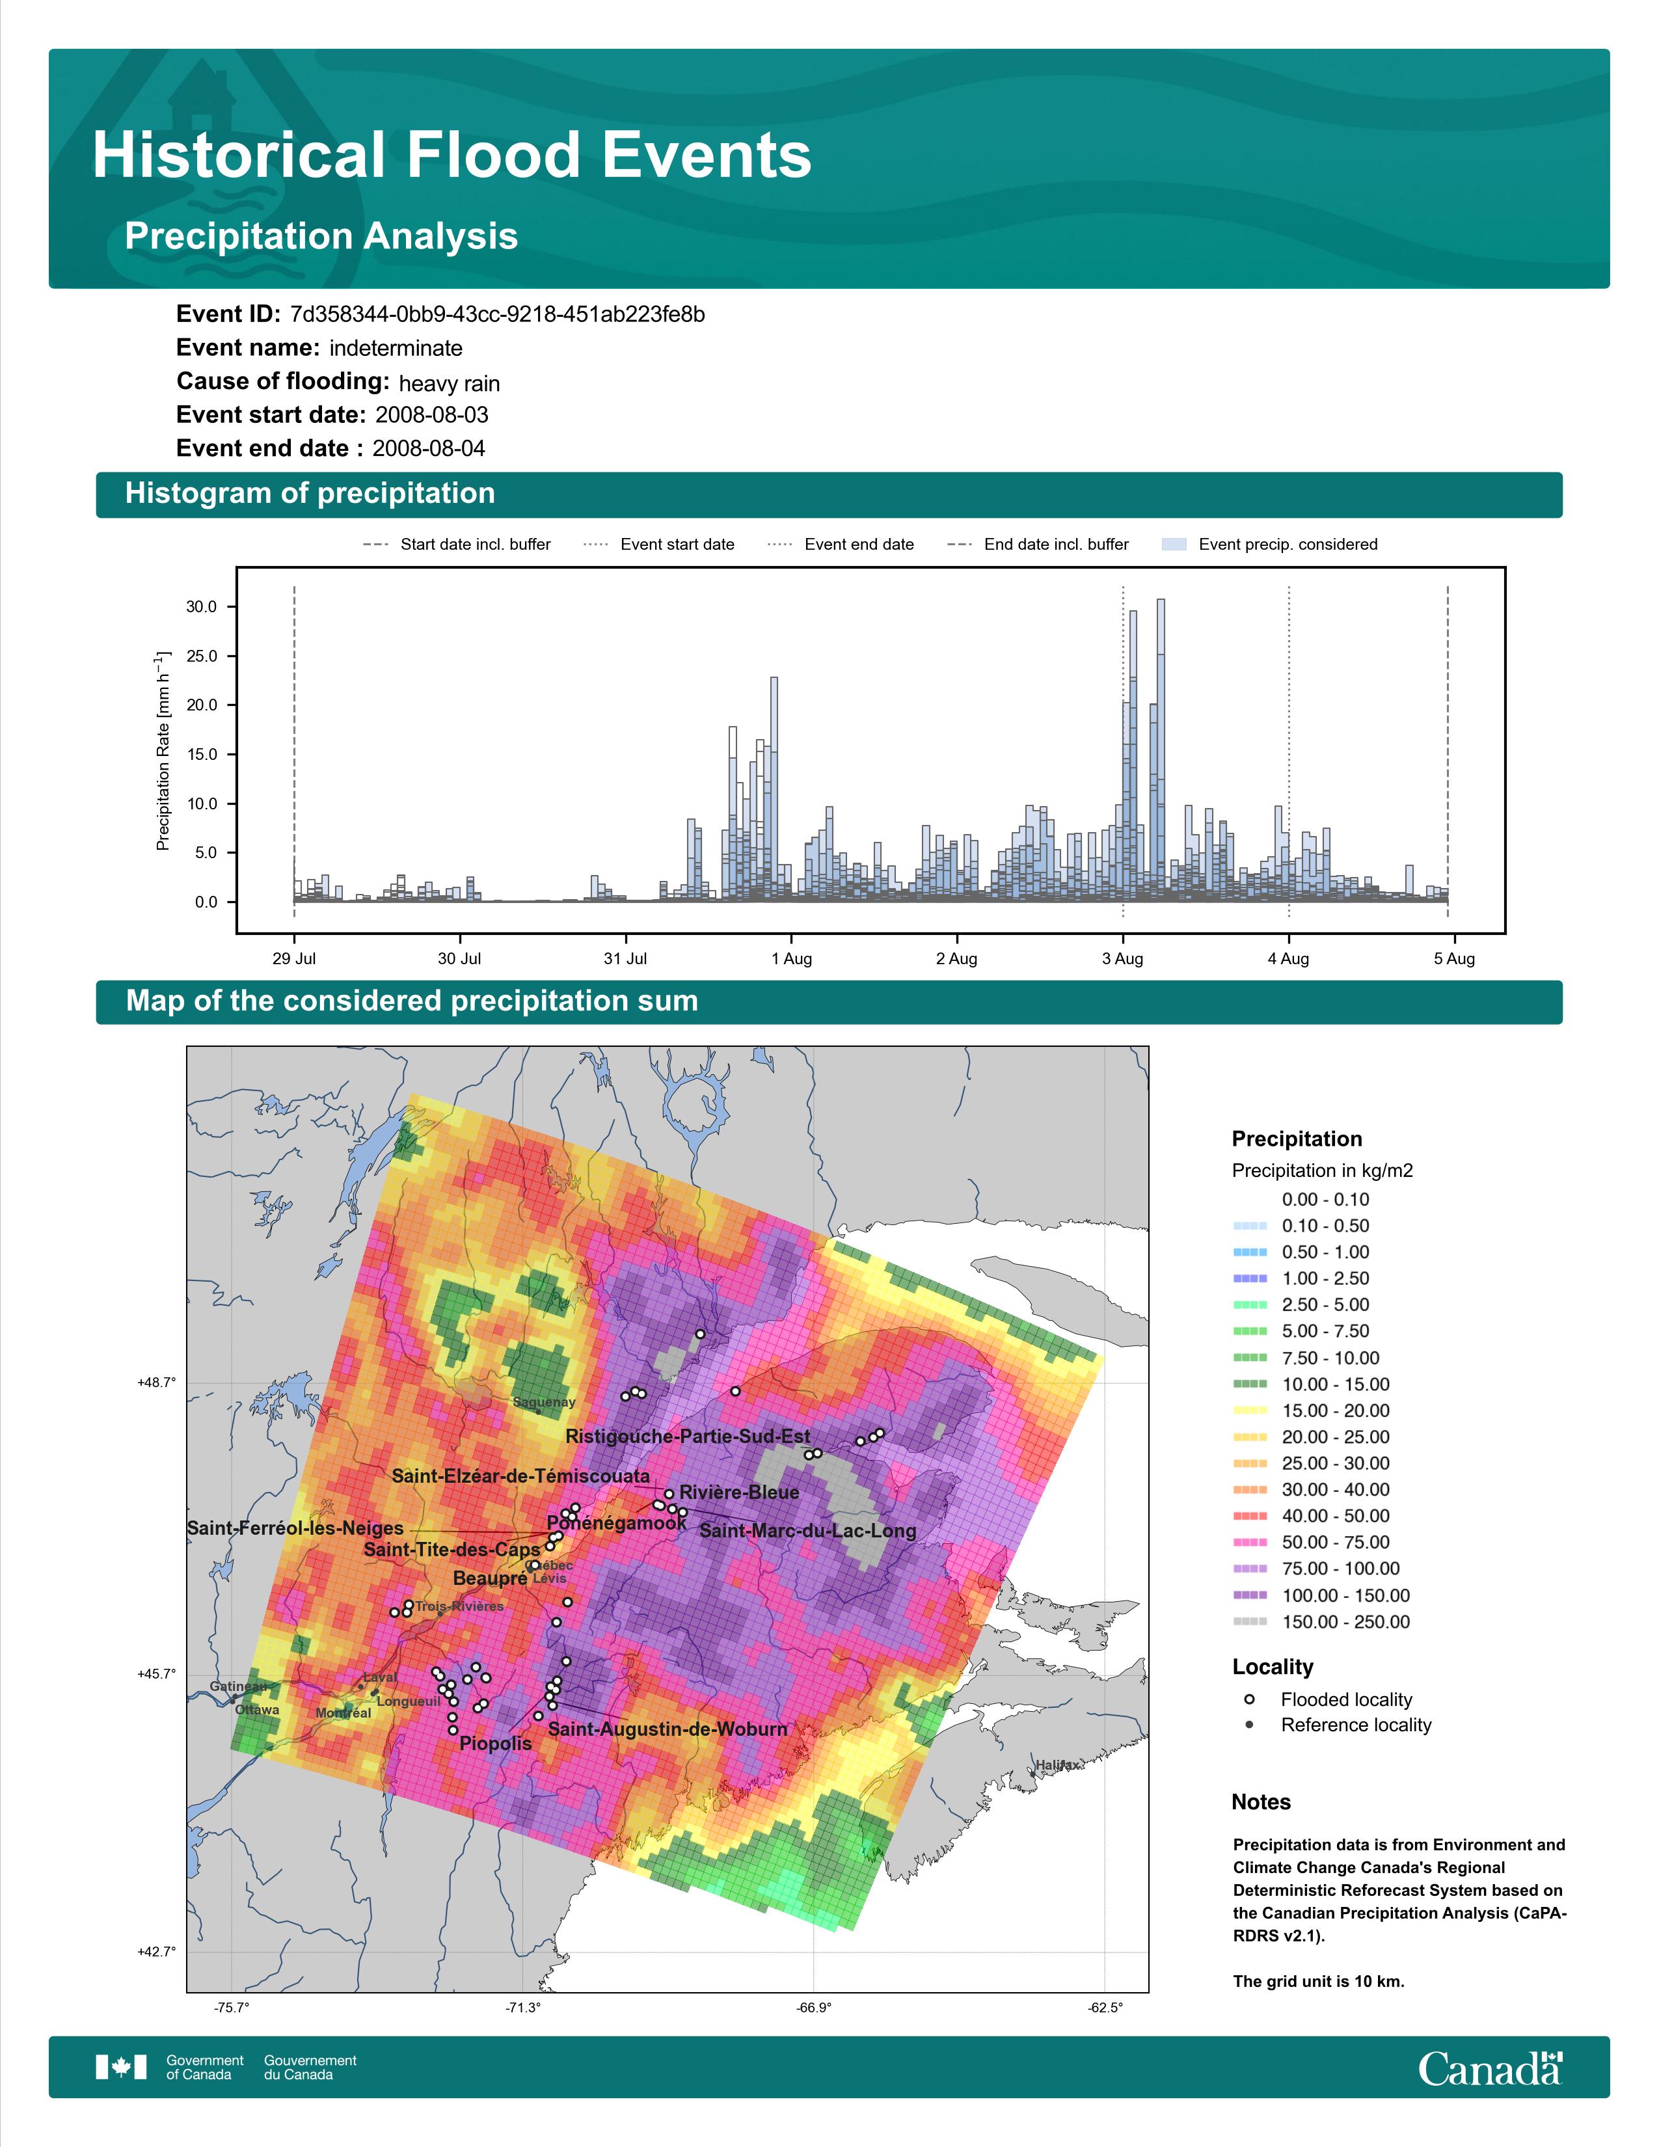Click the 'indeterminate' event name value
The image size is (1659, 2147).
[x=396, y=348]
